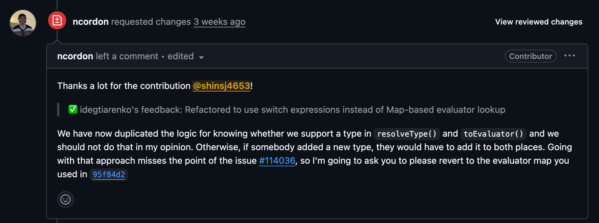Screen dimensions: 599x223
Task: Click ncordon author name in comment header
Action: (x=75, y=56)
